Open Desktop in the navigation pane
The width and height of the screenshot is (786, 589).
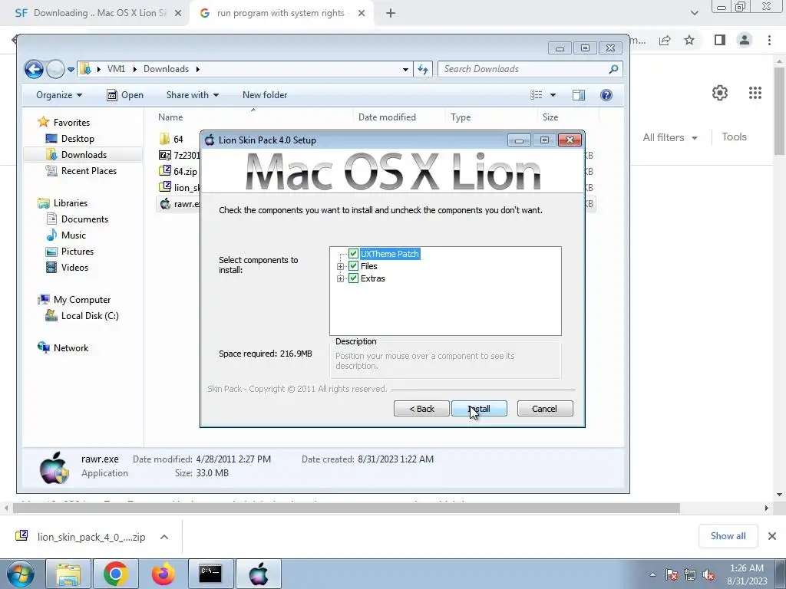pyautogui.click(x=78, y=139)
